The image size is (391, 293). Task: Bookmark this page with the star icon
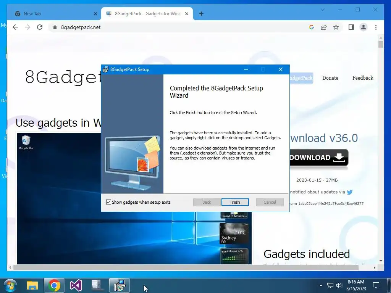[x=336, y=27]
